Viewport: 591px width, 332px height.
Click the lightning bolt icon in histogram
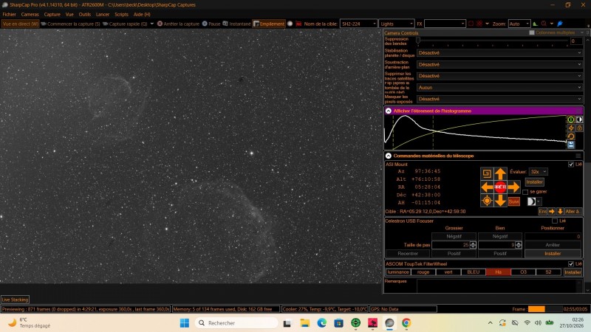[571, 128]
